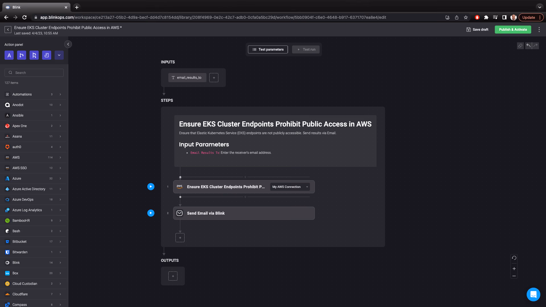Select the loop icon in Action panel

tap(47, 55)
